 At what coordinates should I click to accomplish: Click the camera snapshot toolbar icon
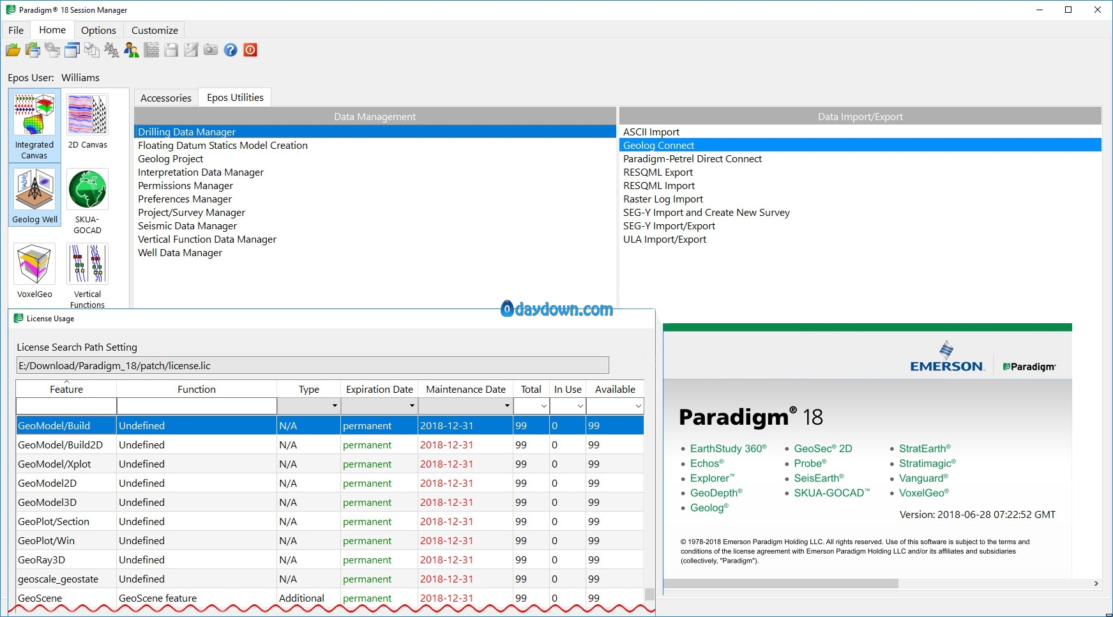tap(211, 50)
